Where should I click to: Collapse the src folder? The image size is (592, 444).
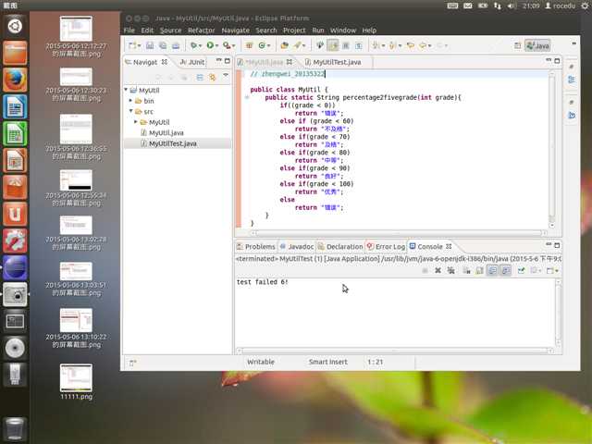pyautogui.click(x=131, y=111)
